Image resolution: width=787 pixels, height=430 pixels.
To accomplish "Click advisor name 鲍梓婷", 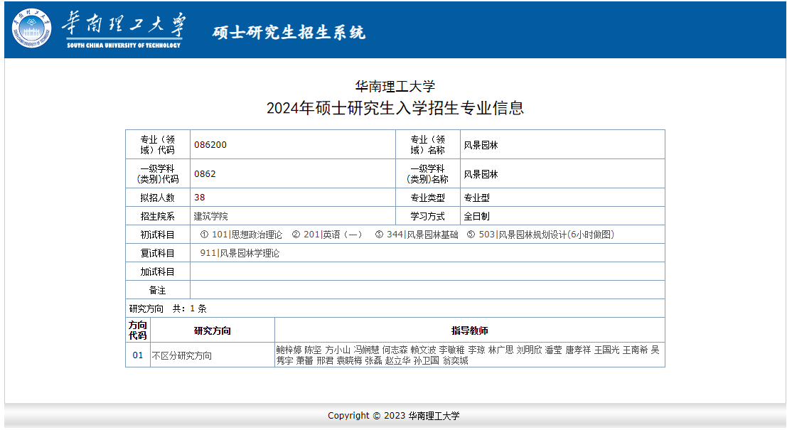I will (x=289, y=350).
